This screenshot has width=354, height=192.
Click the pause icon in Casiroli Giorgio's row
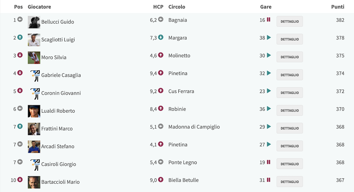coord(269,162)
